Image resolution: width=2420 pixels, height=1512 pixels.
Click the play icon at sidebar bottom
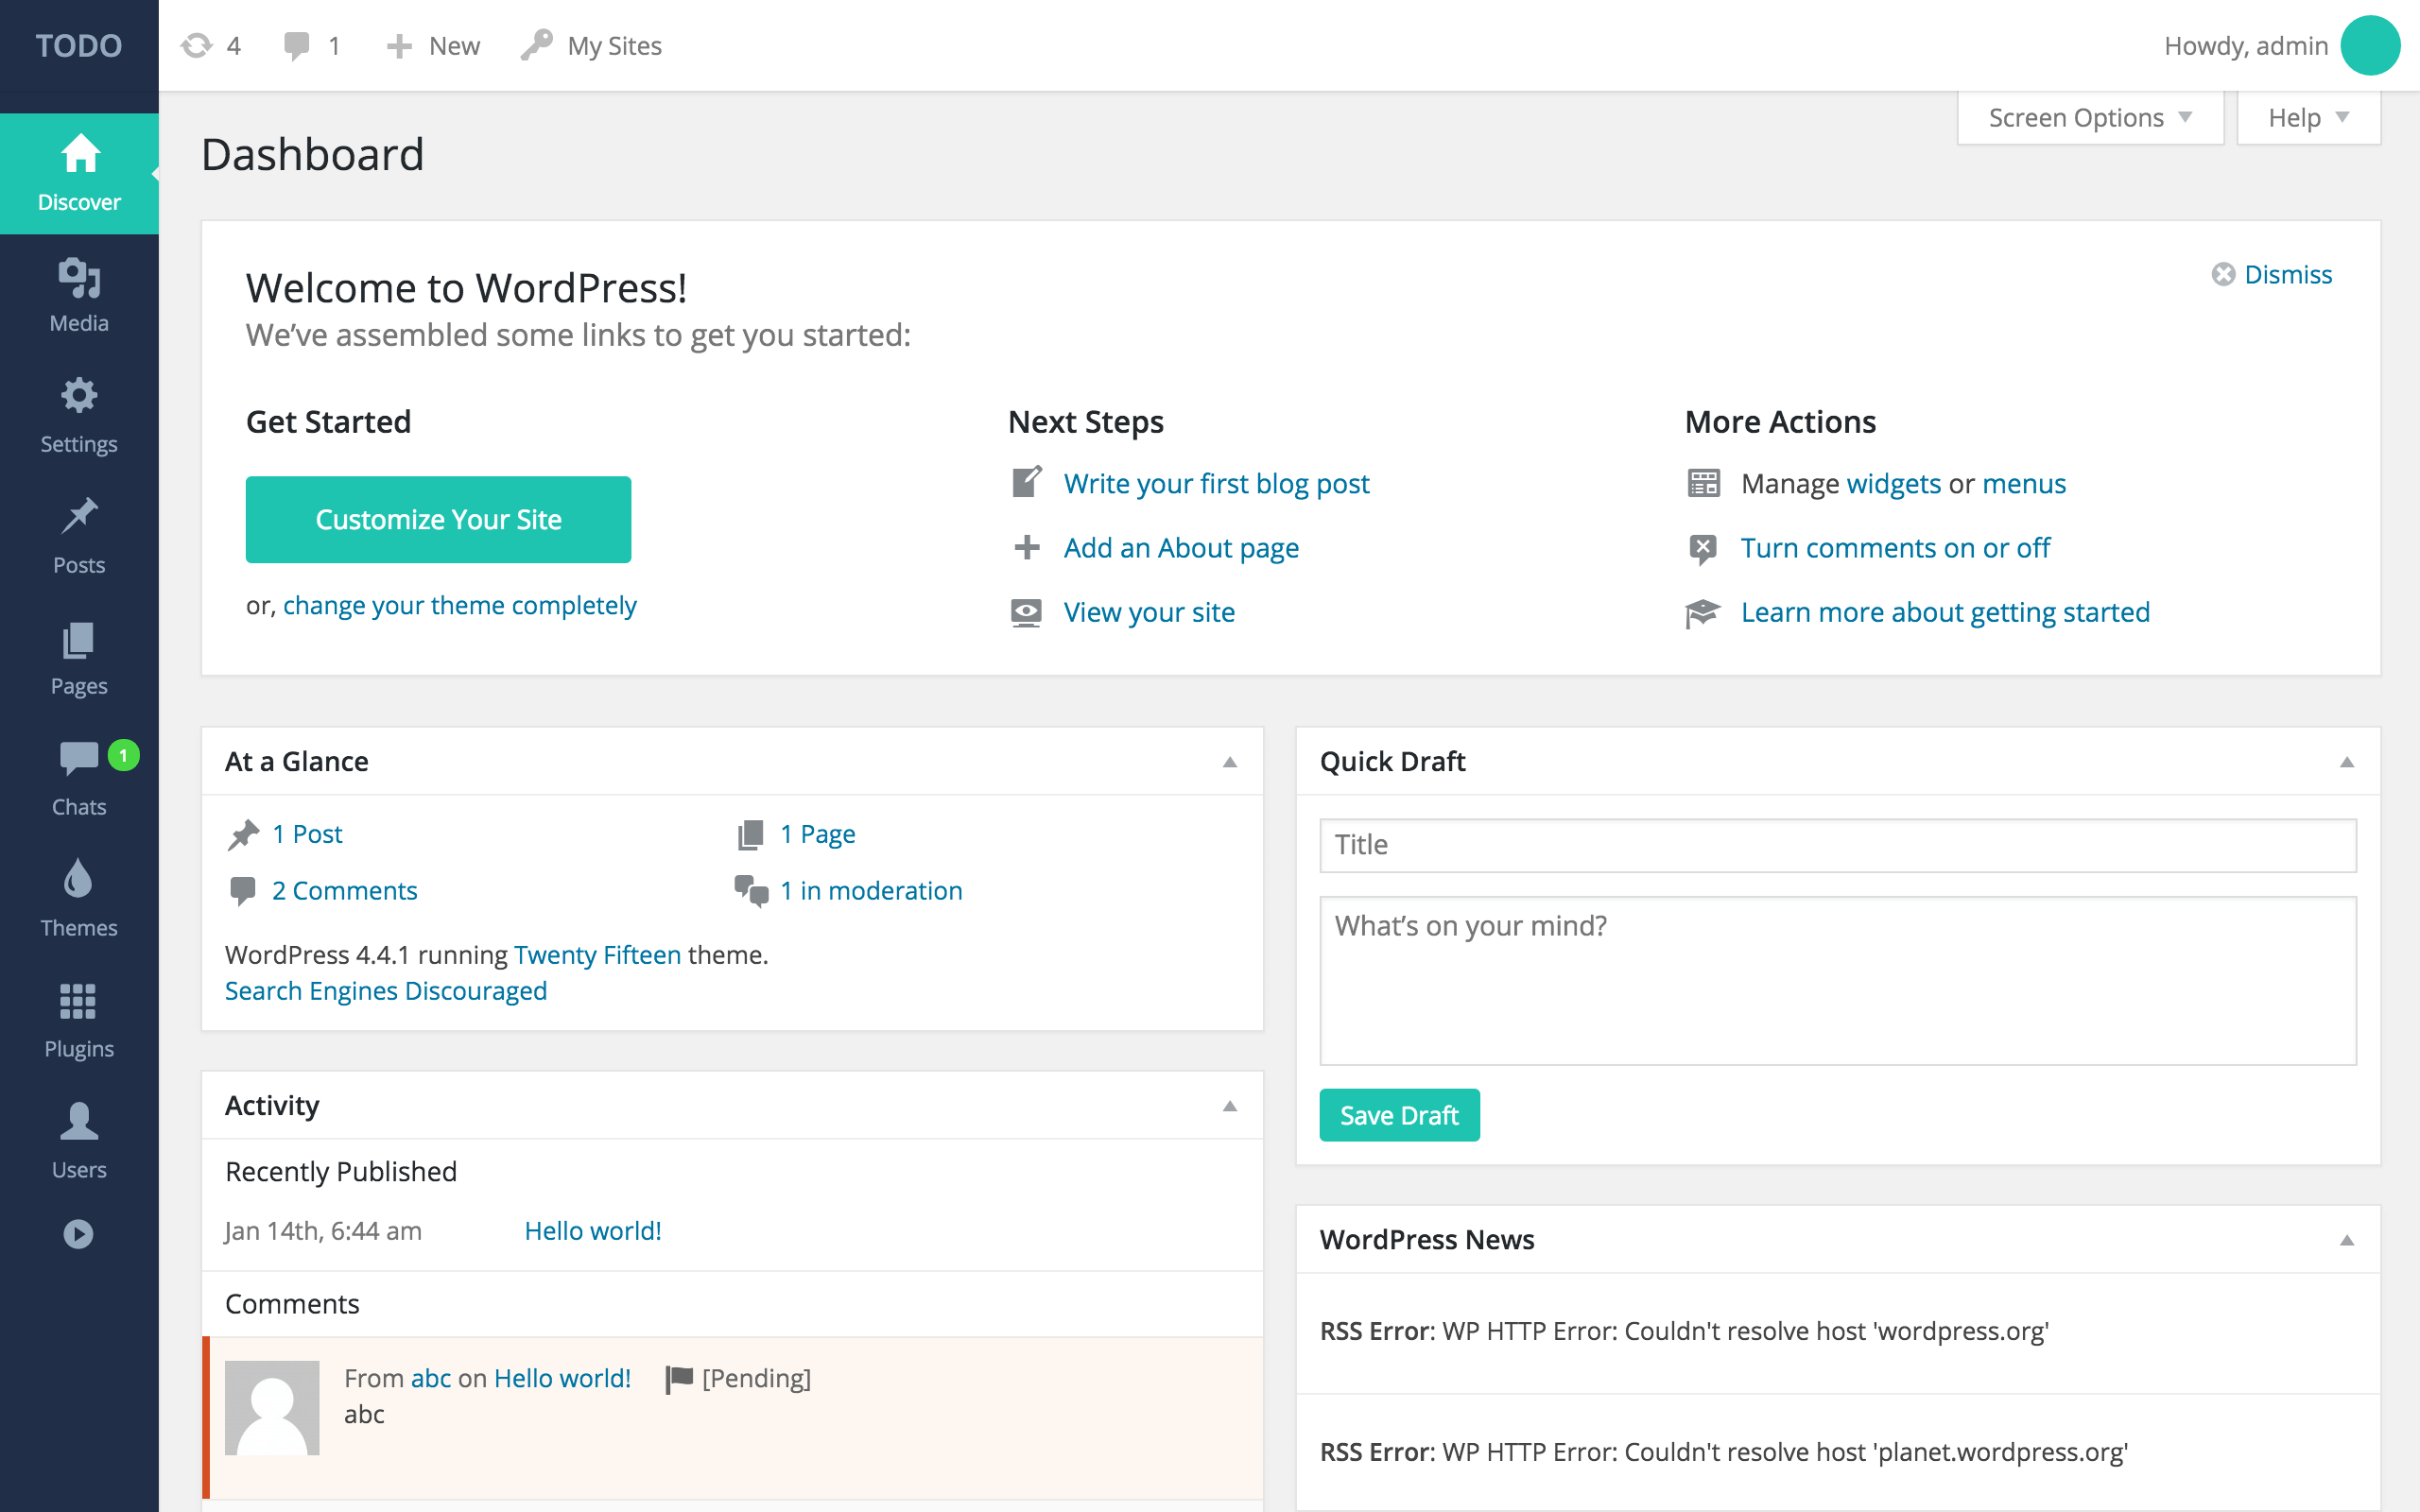click(78, 1234)
